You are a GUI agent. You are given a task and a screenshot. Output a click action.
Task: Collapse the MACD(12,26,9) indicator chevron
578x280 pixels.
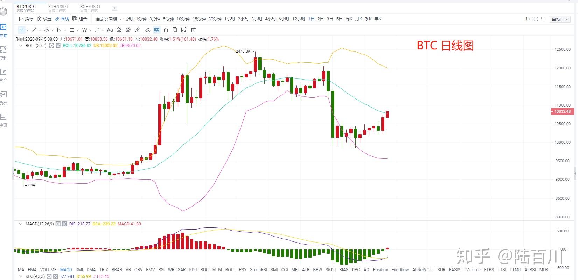(20, 224)
